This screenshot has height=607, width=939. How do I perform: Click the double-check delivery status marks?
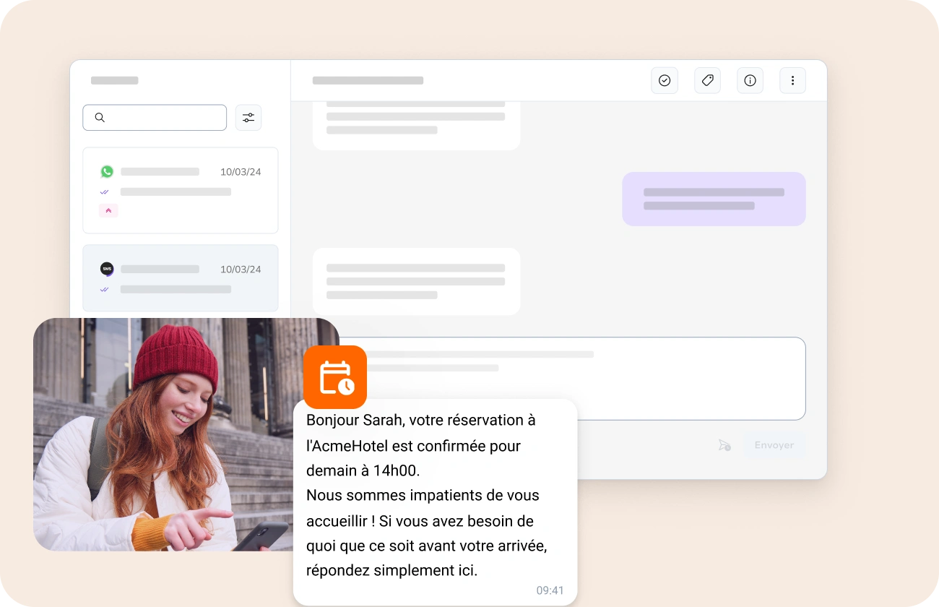tap(104, 191)
